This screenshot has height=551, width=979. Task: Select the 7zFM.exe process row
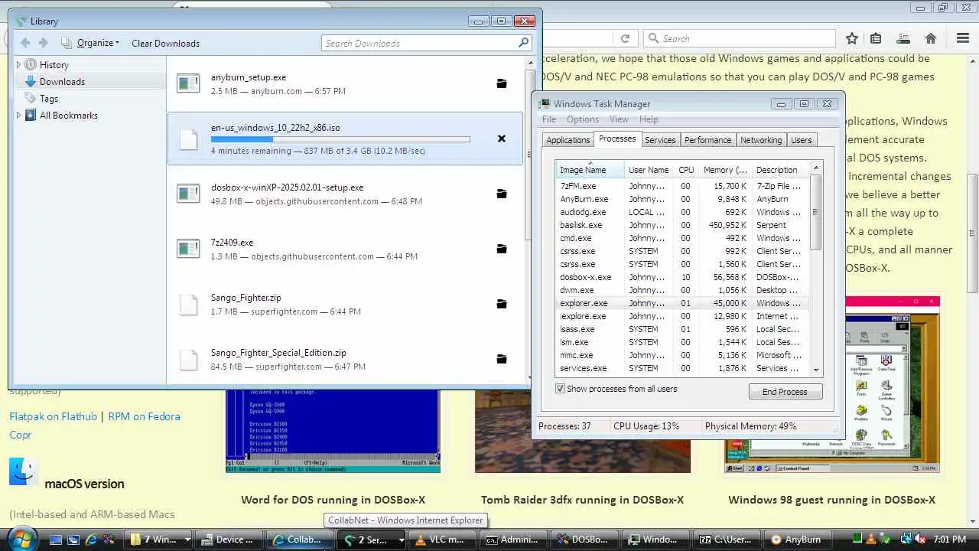(681, 186)
